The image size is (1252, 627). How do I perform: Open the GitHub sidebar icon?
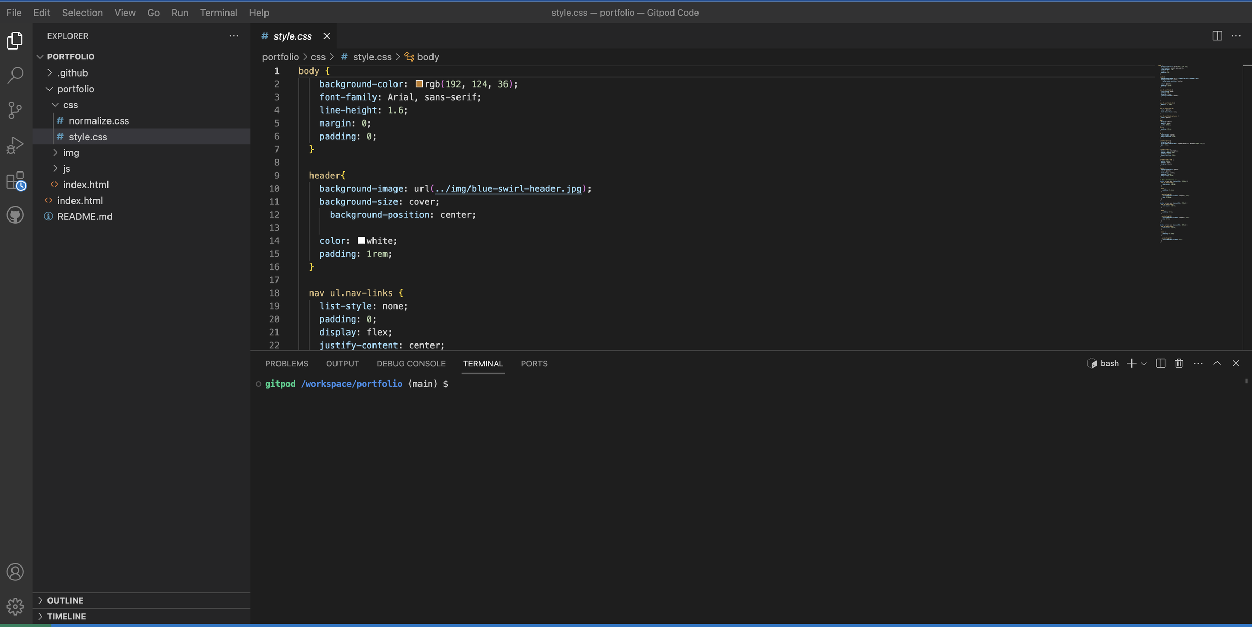pyautogui.click(x=15, y=215)
